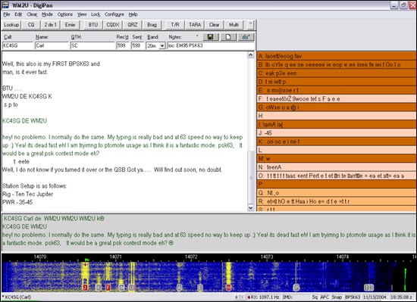Image resolution: width=417 pixels, height=302 pixels.
Task: Click the Sent report field
Action: tap(137, 45)
